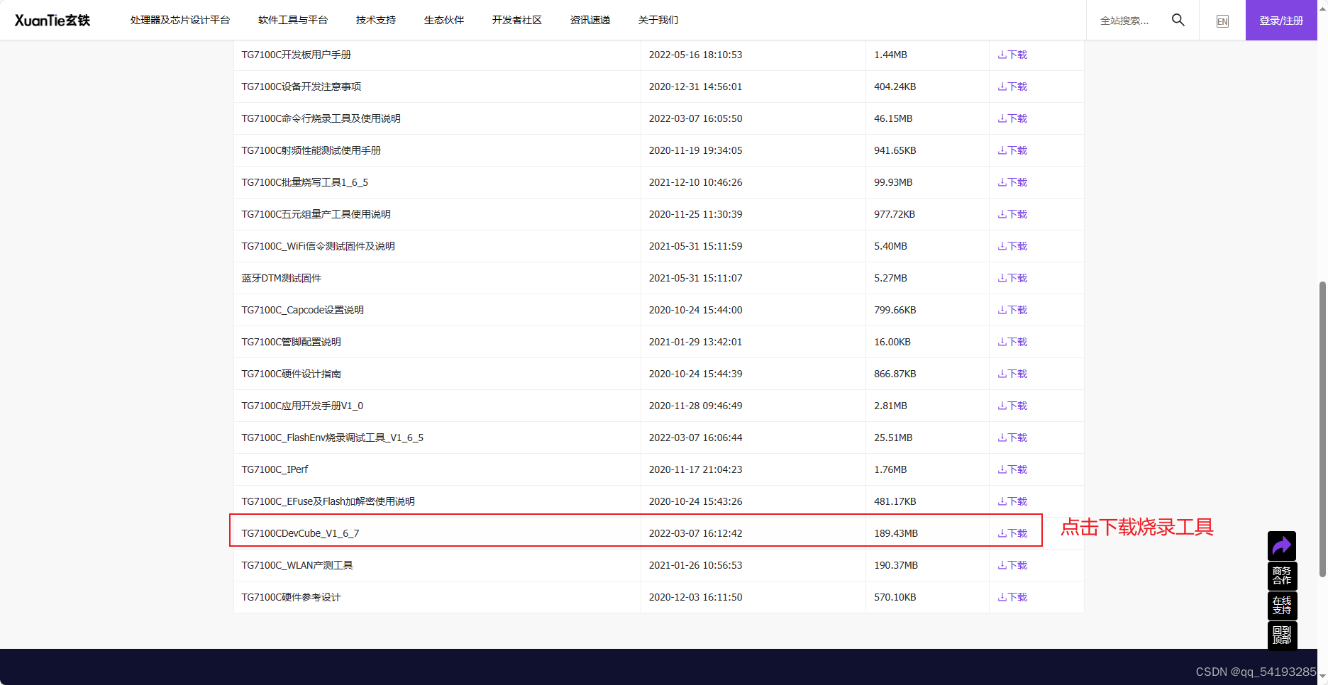Screen dimensions: 1328x685
Task: Click date 2021-01-29 13:42:01
Action: coord(695,342)
